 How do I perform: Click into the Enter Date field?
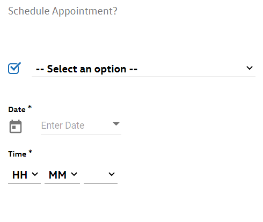(x=81, y=125)
